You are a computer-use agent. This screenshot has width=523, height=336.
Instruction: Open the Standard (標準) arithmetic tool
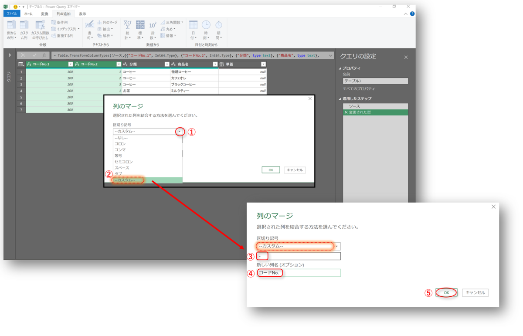point(140,30)
